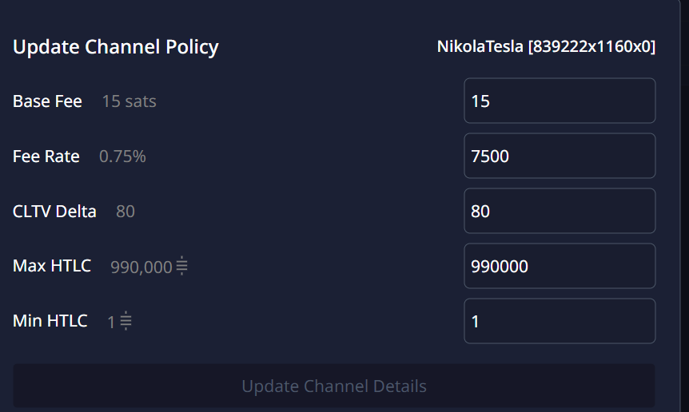Click the Base Fee label
This screenshot has width=689, height=412.
click(x=47, y=101)
